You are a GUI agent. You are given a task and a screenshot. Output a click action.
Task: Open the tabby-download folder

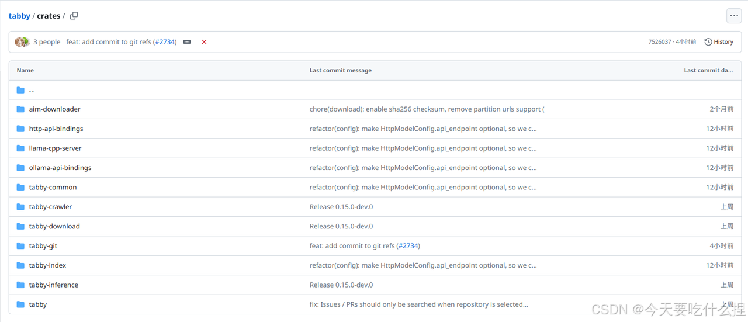click(54, 226)
